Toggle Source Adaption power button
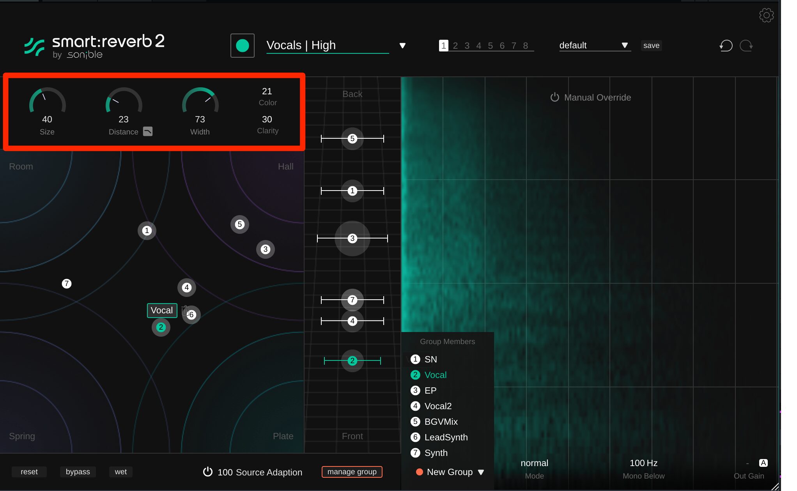This screenshot has height=491, width=797. 207,472
